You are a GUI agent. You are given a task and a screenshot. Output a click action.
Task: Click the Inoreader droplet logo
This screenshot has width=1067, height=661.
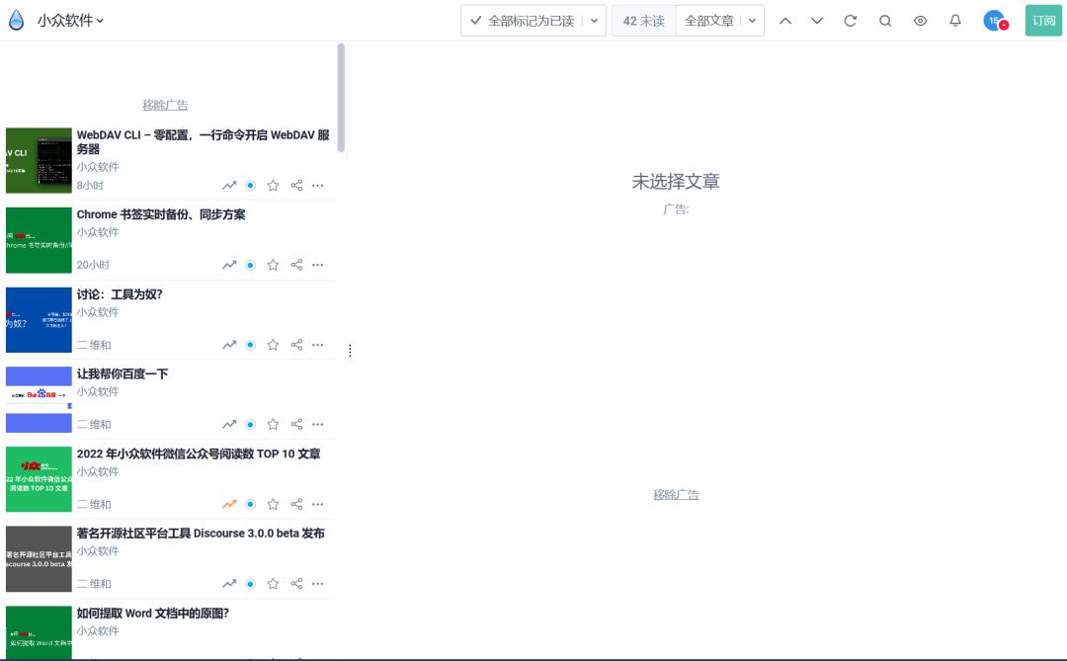click(x=16, y=19)
